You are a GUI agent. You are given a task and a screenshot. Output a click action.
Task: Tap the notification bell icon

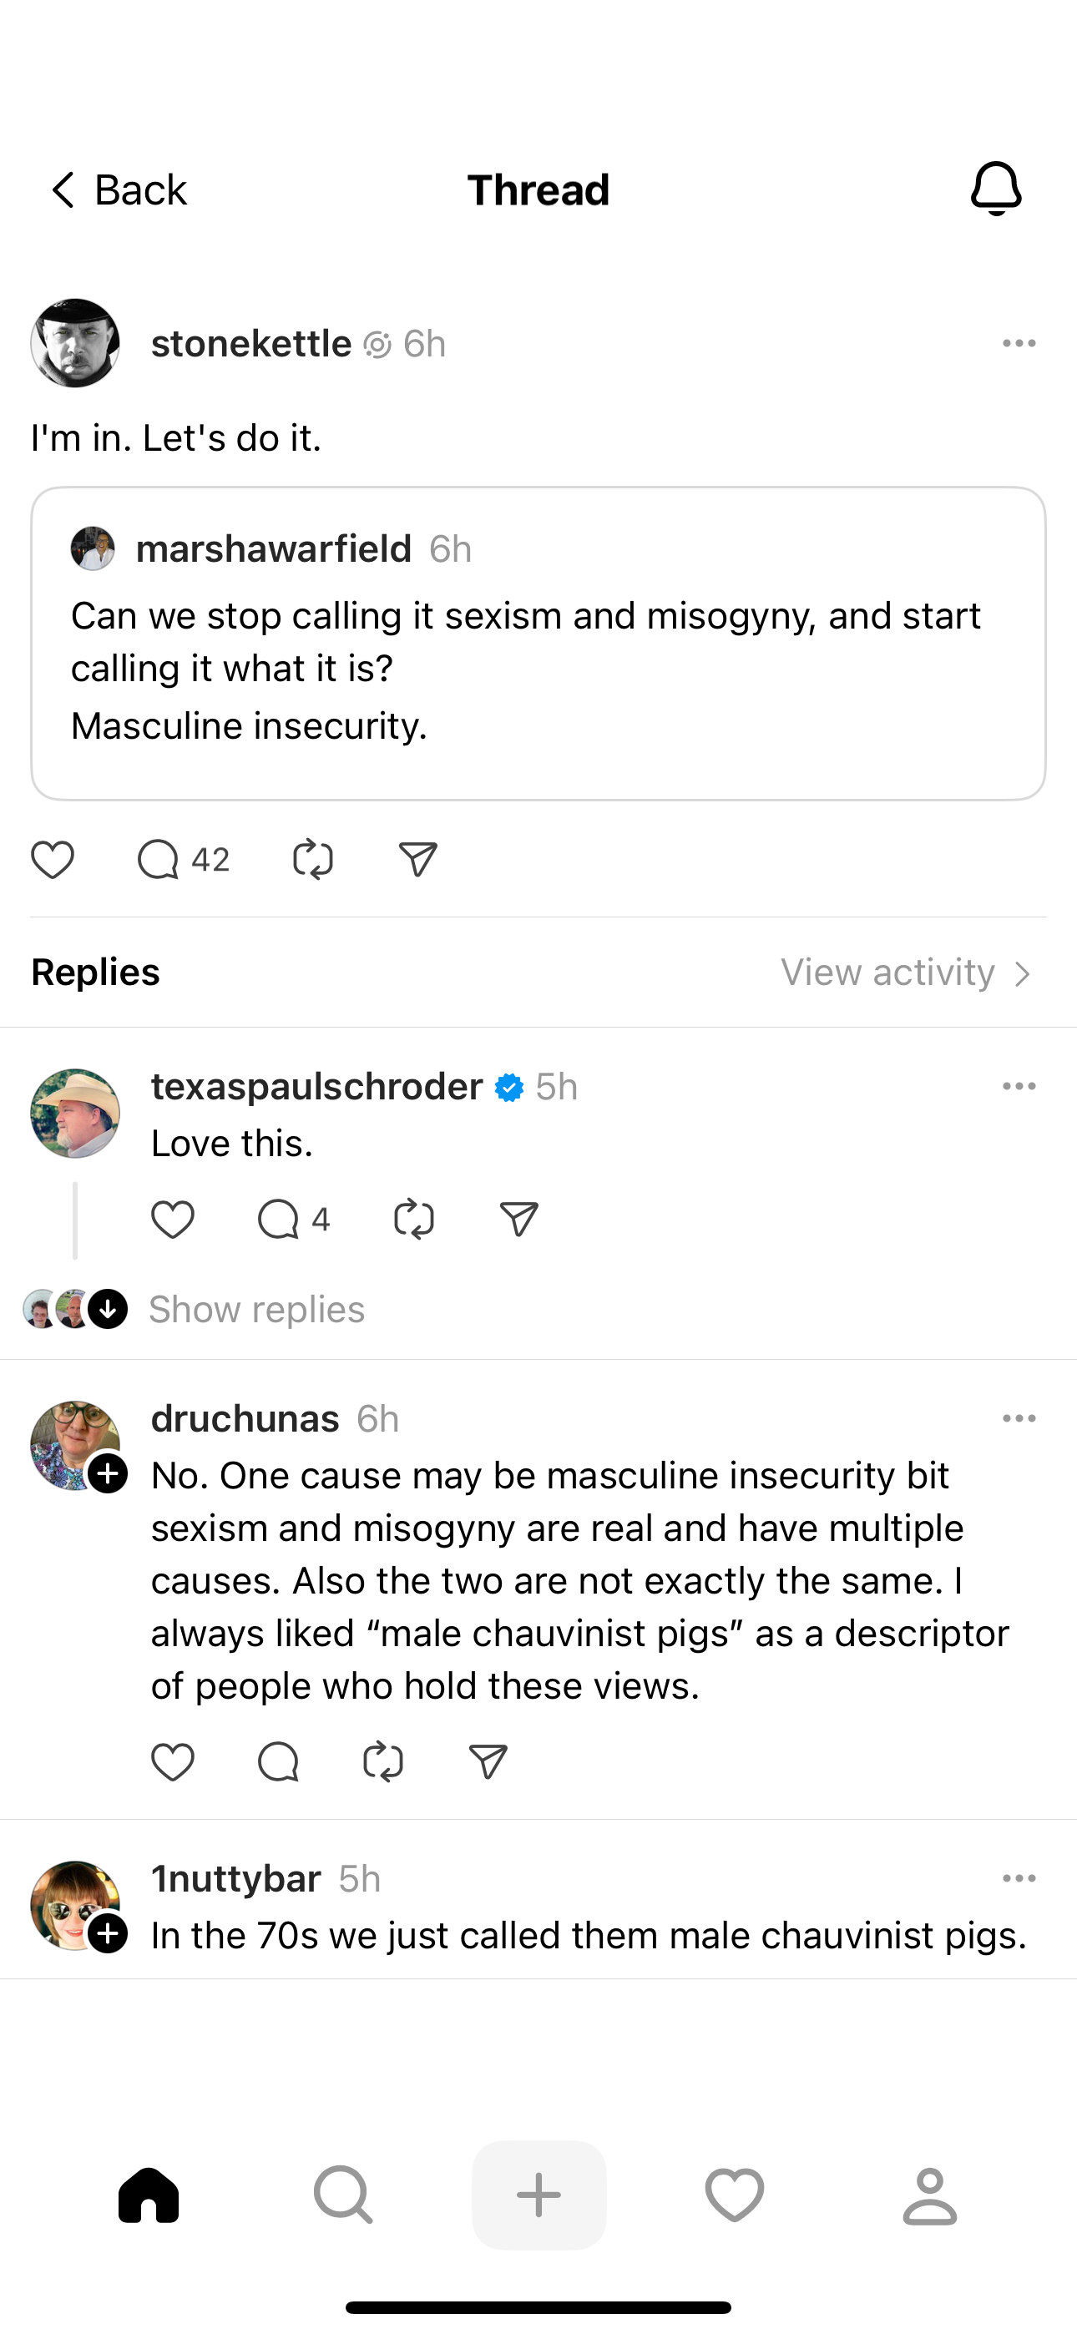point(995,189)
